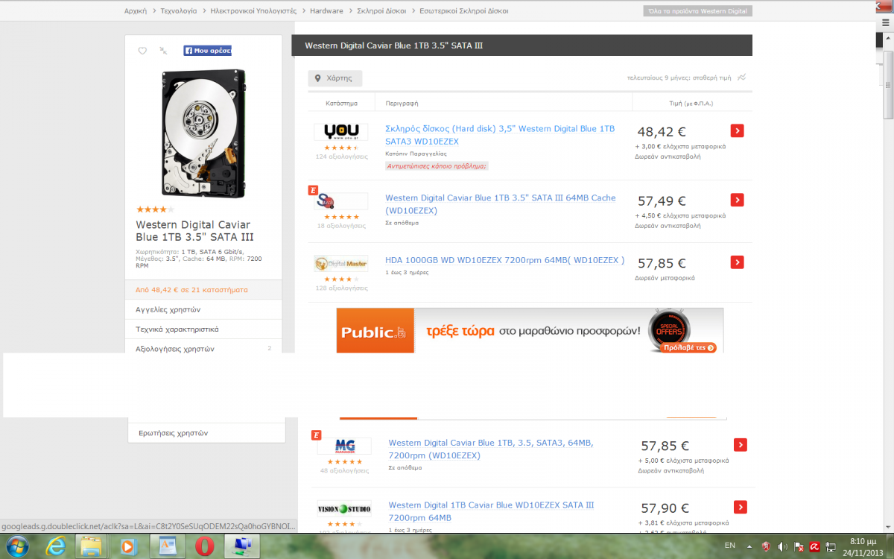Click the page vertical scrollbar thumb
The image size is (894, 559).
(x=888, y=84)
